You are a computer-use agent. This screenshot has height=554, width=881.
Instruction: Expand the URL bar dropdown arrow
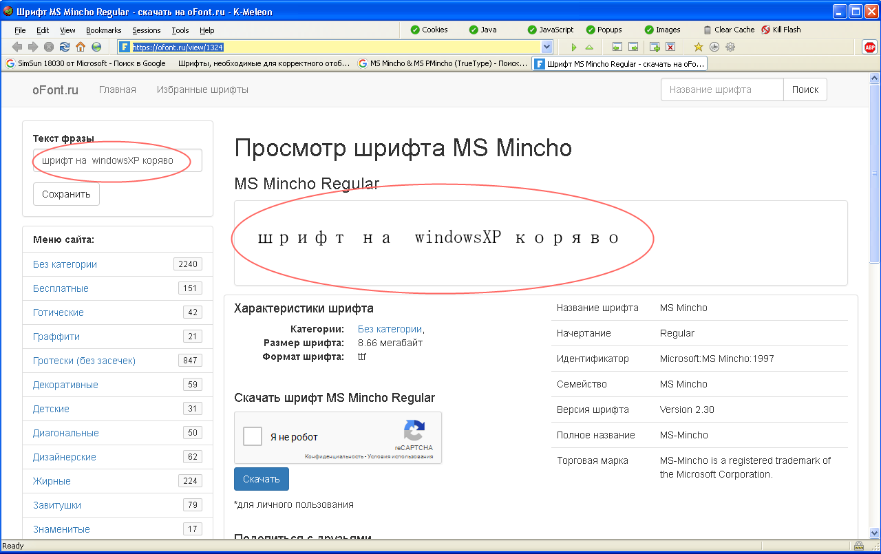547,47
